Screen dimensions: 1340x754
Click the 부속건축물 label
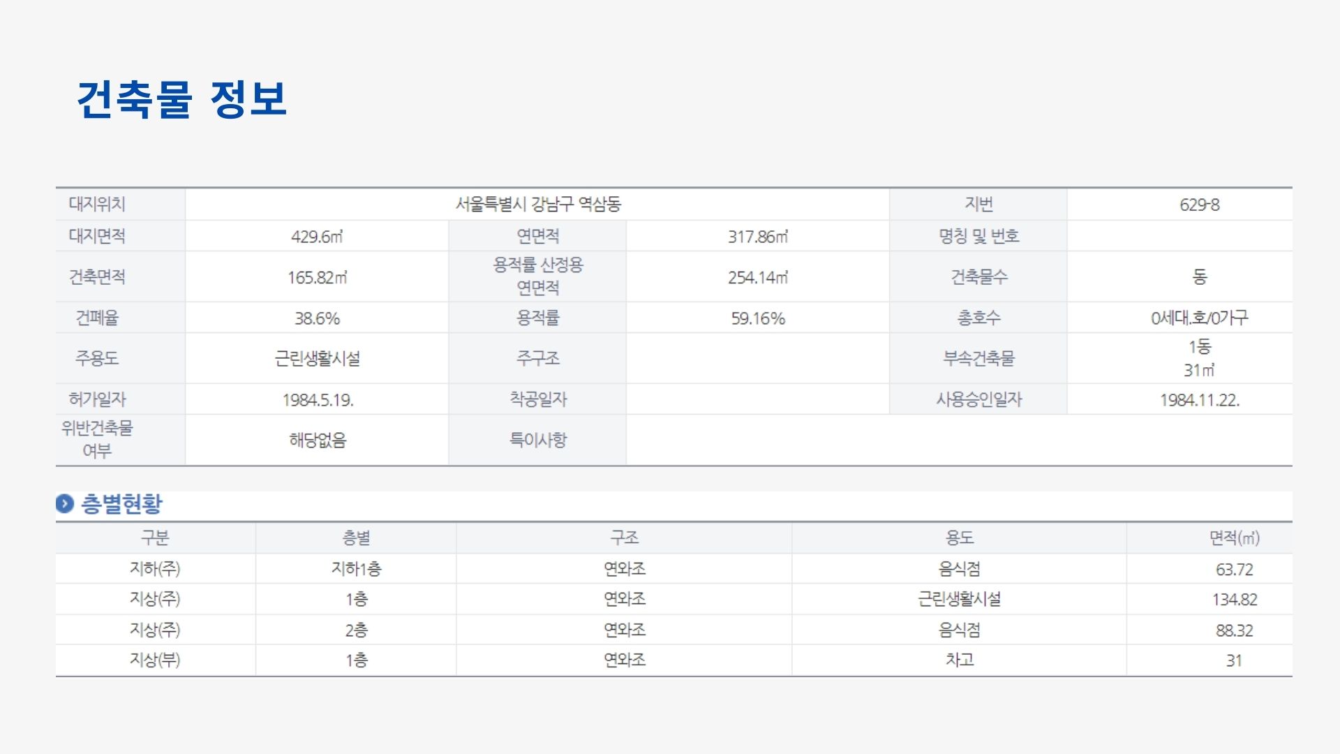pos(978,358)
